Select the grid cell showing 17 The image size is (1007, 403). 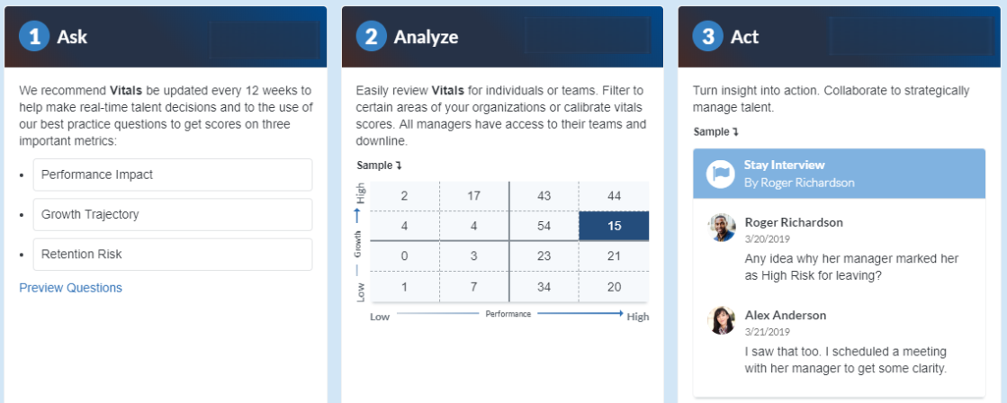[x=474, y=196]
